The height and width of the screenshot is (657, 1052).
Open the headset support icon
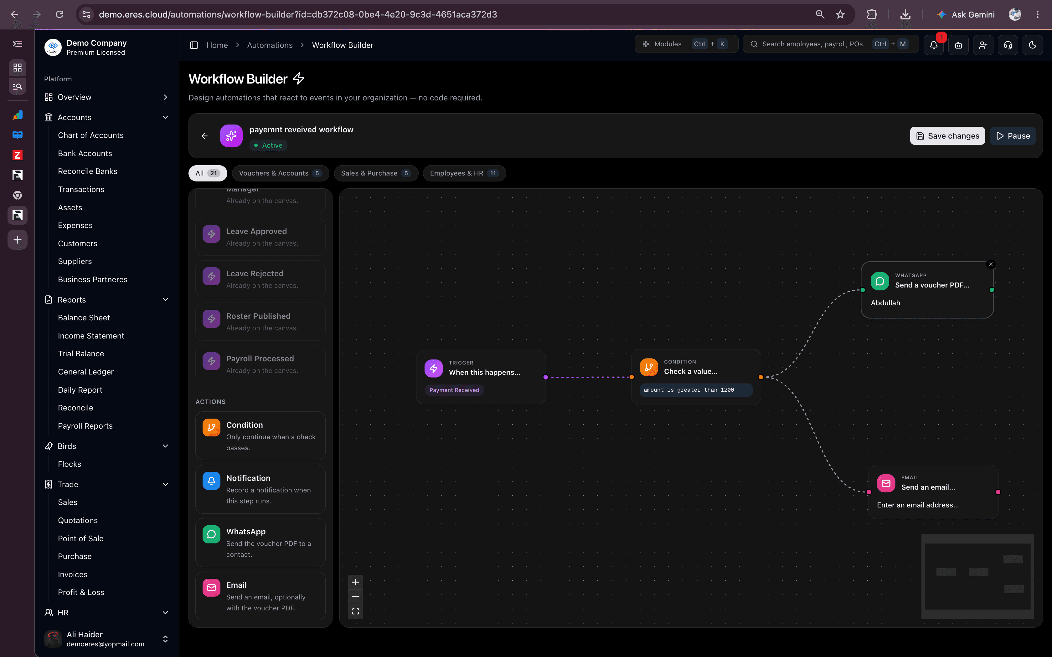coord(1008,45)
